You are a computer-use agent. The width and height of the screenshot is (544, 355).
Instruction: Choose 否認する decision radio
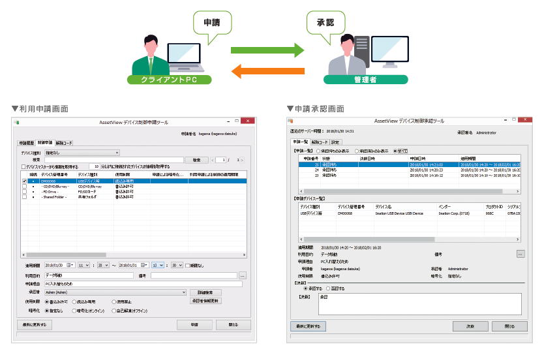point(328,288)
